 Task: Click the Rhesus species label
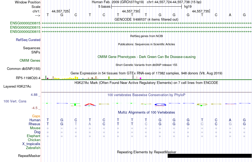(x=34, y=124)
